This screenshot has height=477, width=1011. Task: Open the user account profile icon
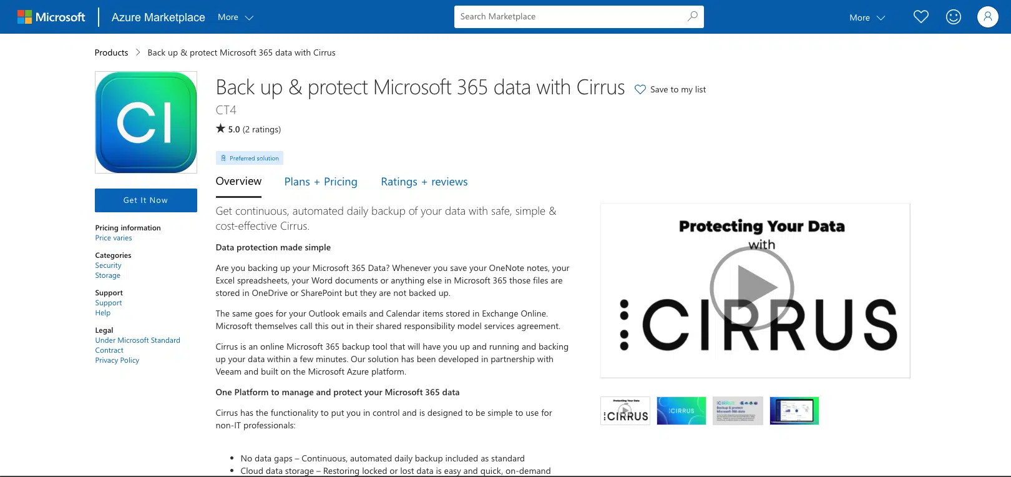[987, 17]
